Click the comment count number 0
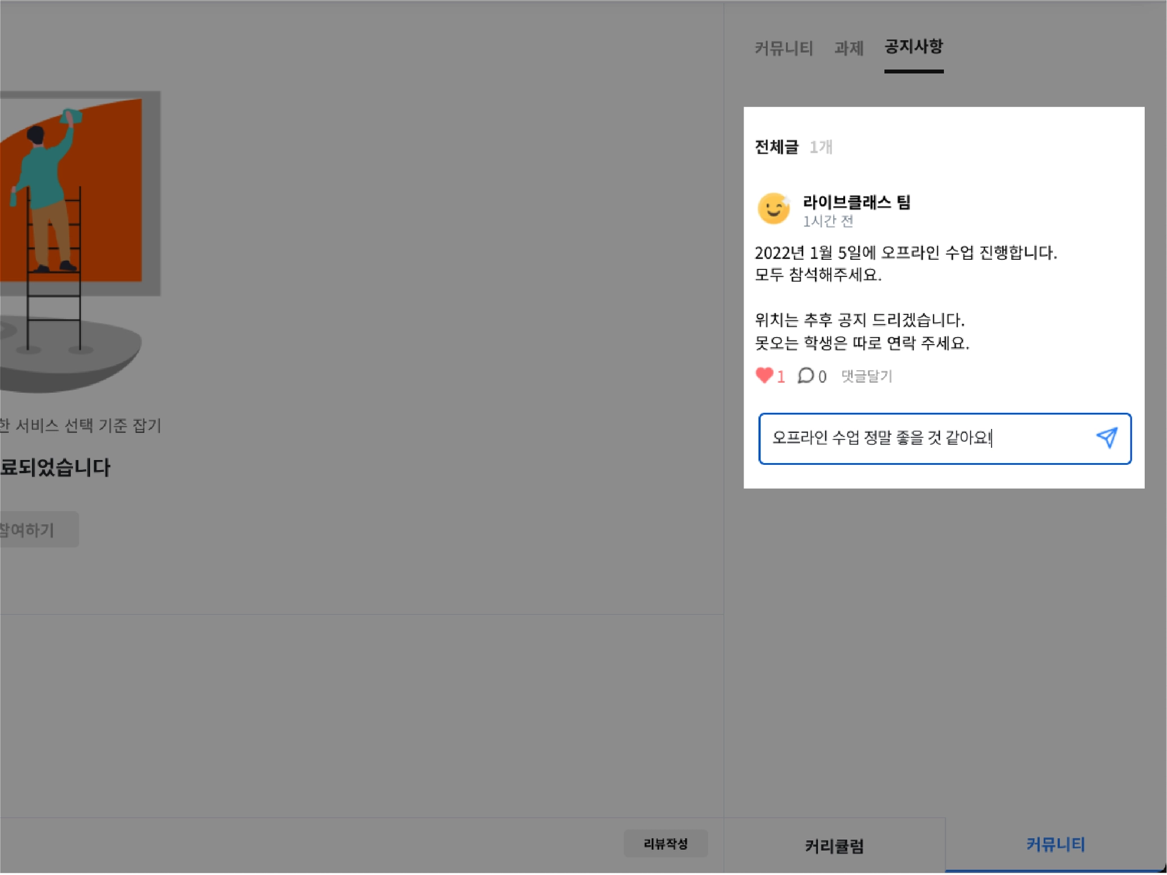1167x875 pixels. pos(822,377)
